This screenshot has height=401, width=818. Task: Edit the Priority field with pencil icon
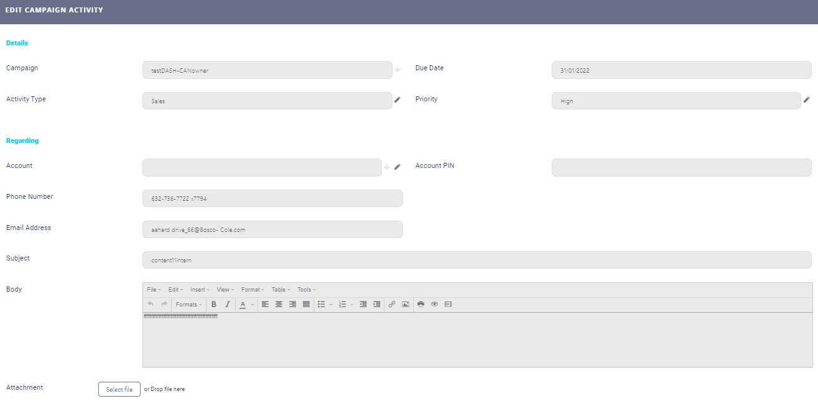[x=807, y=99]
